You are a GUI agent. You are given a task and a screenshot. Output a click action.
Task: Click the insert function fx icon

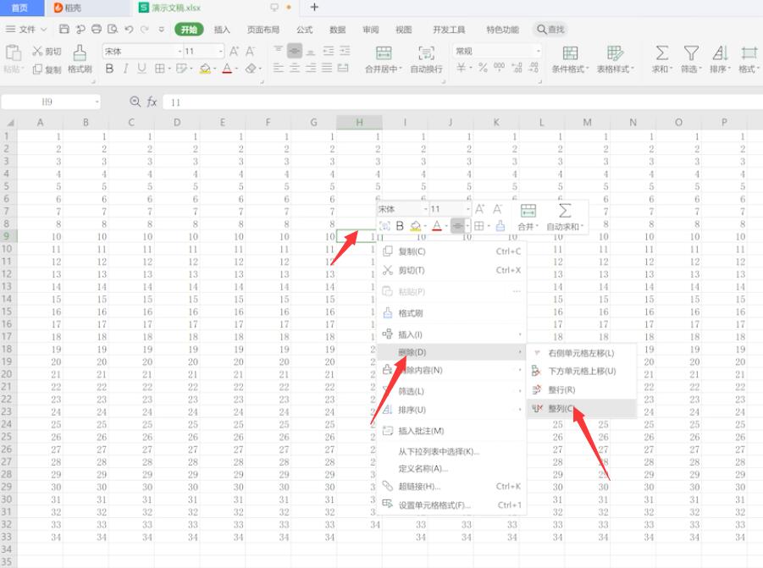[152, 102]
